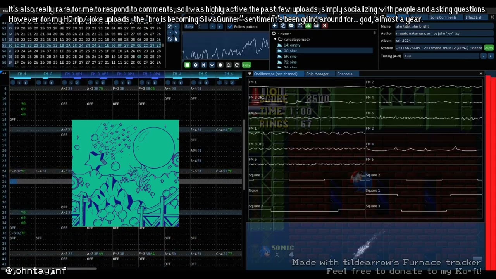Click the green icon in instrument toolbar

pyautogui.click(x=308, y=26)
